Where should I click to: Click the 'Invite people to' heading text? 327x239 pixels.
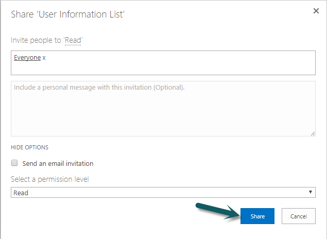(36, 40)
